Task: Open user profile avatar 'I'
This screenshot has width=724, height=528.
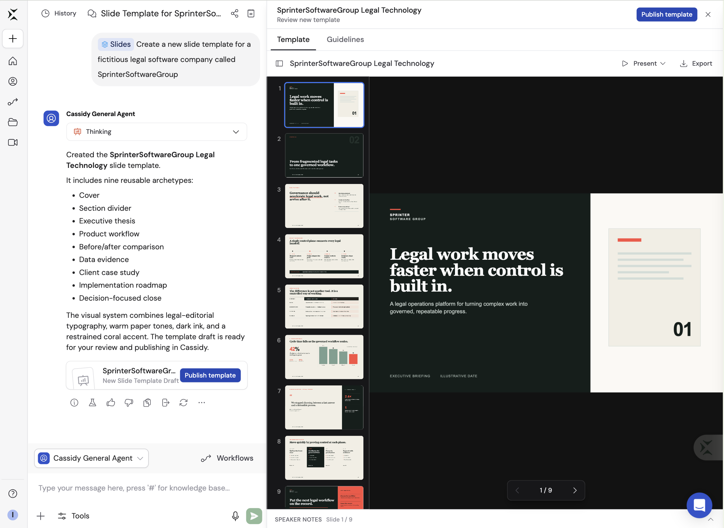Action: click(x=13, y=515)
